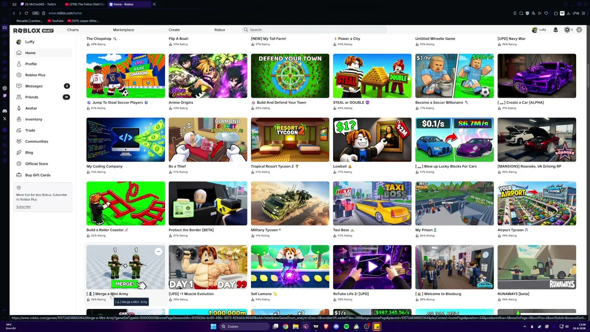Open Roblox Plus in the sidebar

(x=43, y=75)
